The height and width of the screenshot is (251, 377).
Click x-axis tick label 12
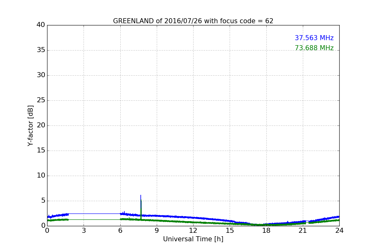[193, 231]
